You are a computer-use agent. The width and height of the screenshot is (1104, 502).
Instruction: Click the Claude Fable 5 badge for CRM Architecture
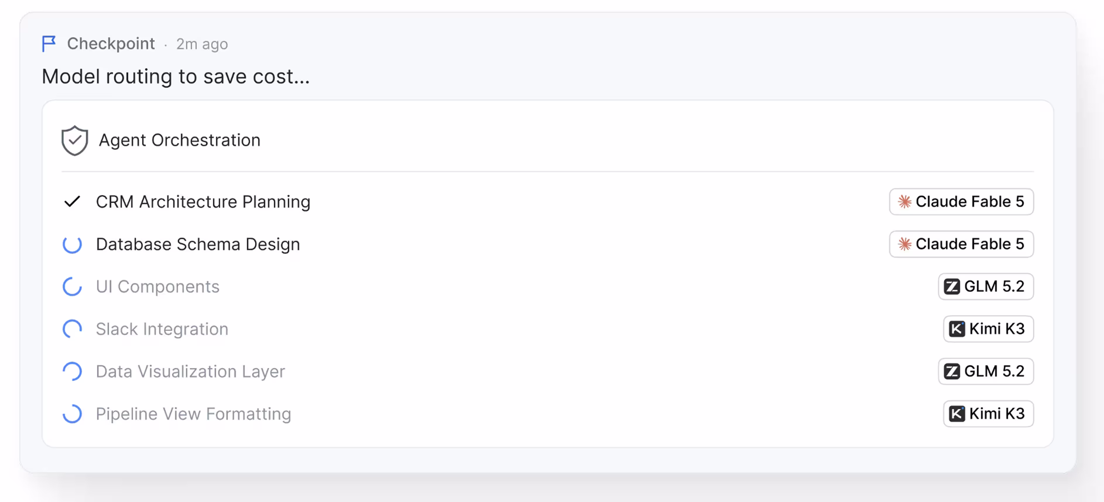(961, 202)
